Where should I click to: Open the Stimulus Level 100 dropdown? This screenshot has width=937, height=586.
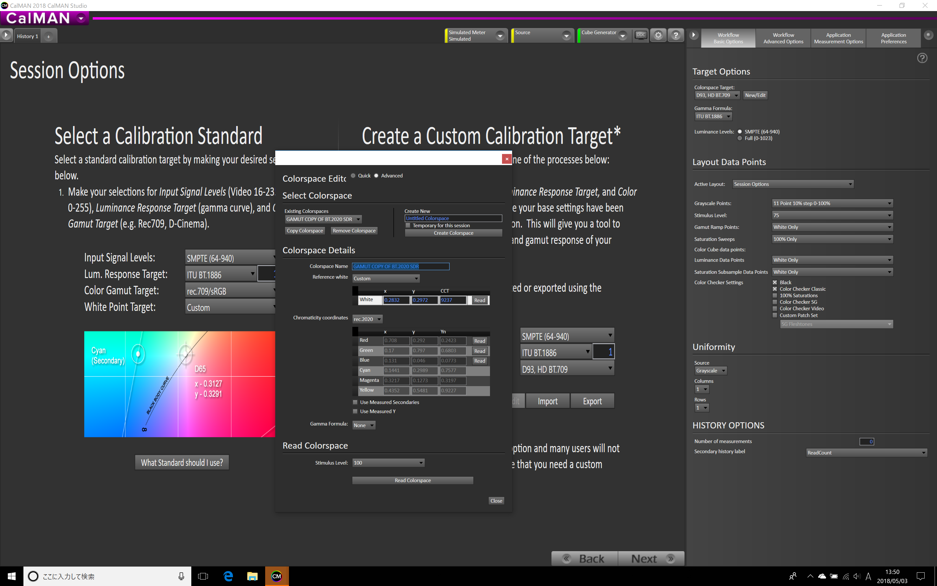click(x=388, y=463)
